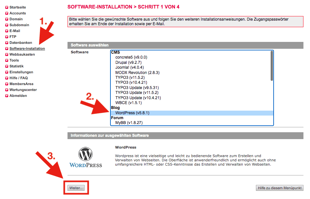Click the red arrow icon beside Accounts
The height and width of the screenshot is (199, 310).
pos(7,13)
